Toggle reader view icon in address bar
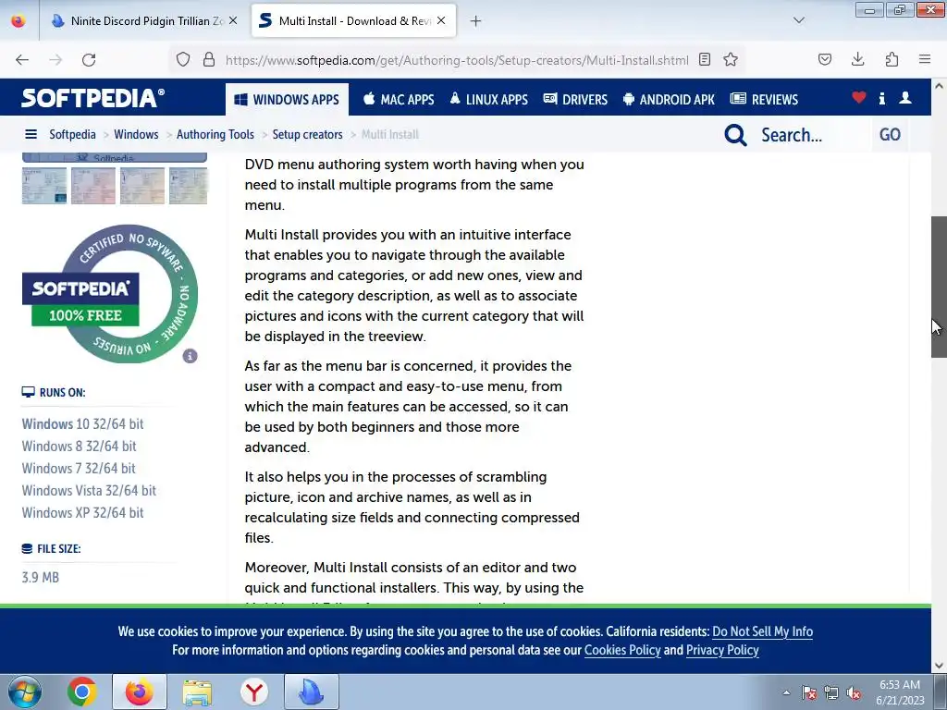This screenshot has height=710, width=947. (704, 59)
